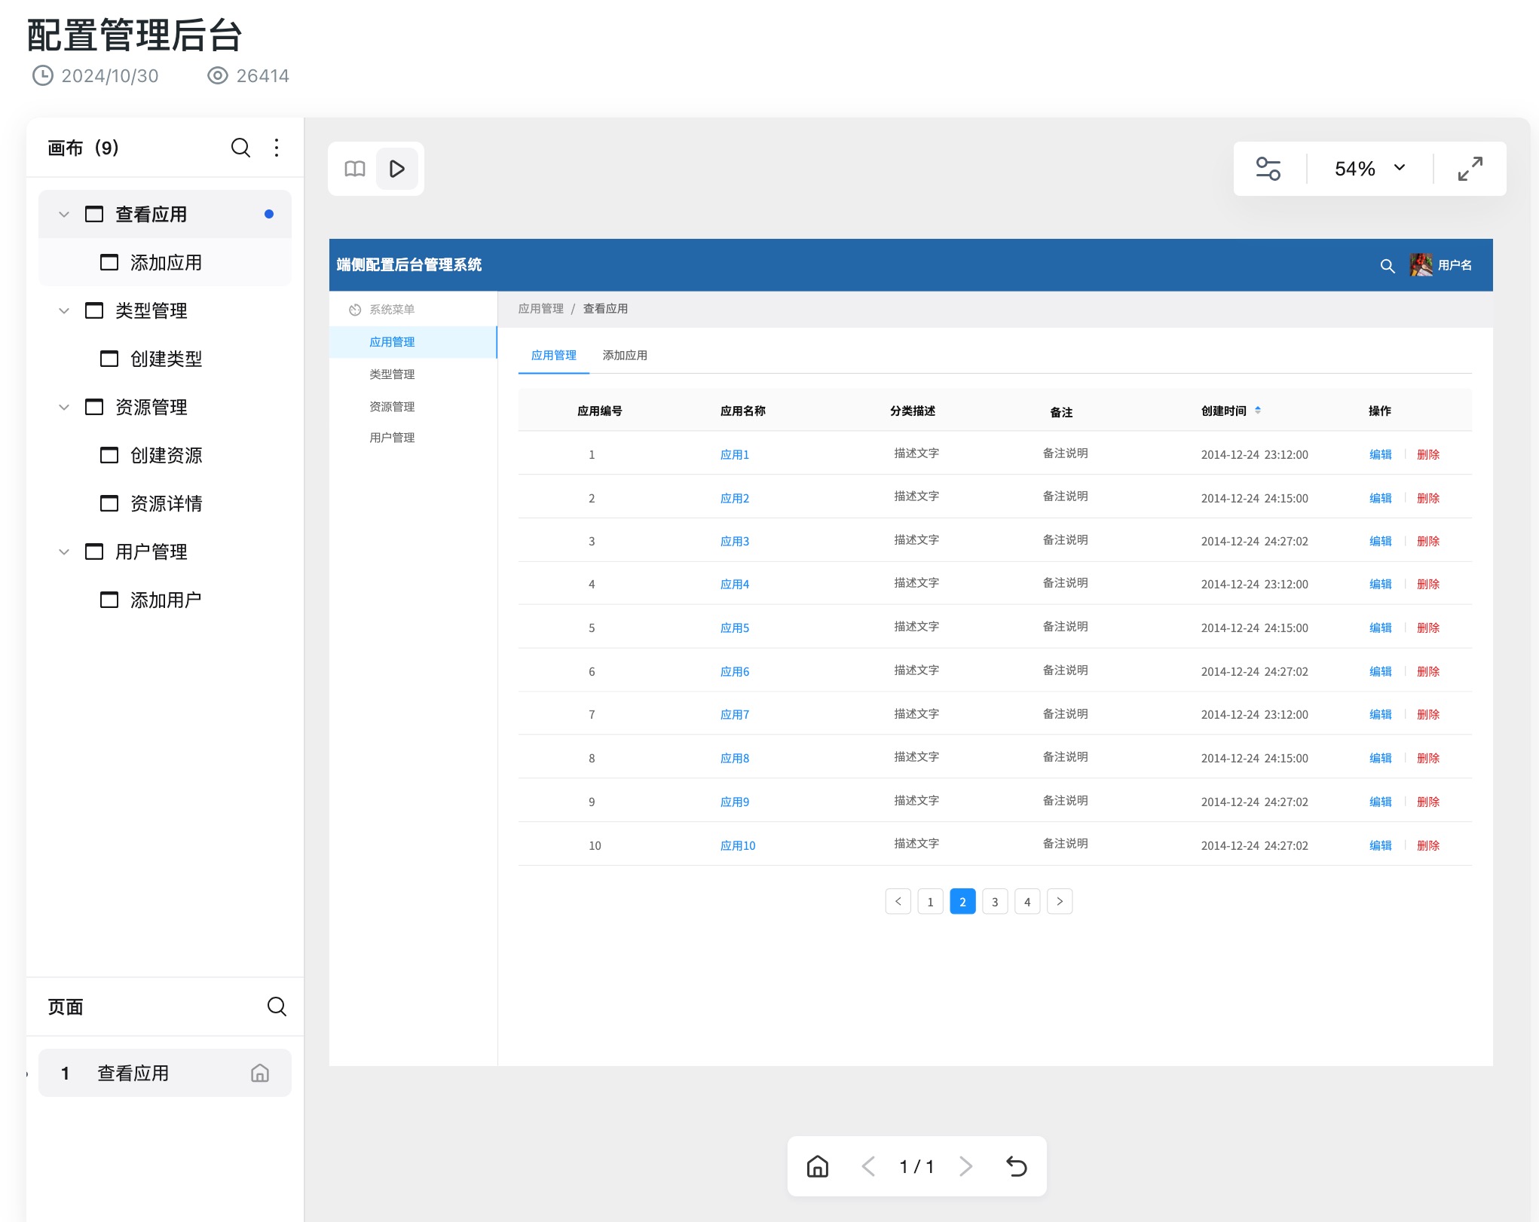Viewport: 1539px width, 1222px height.
Task: Switch to the 应用管理 tab
Action: (x=554, y=356)
